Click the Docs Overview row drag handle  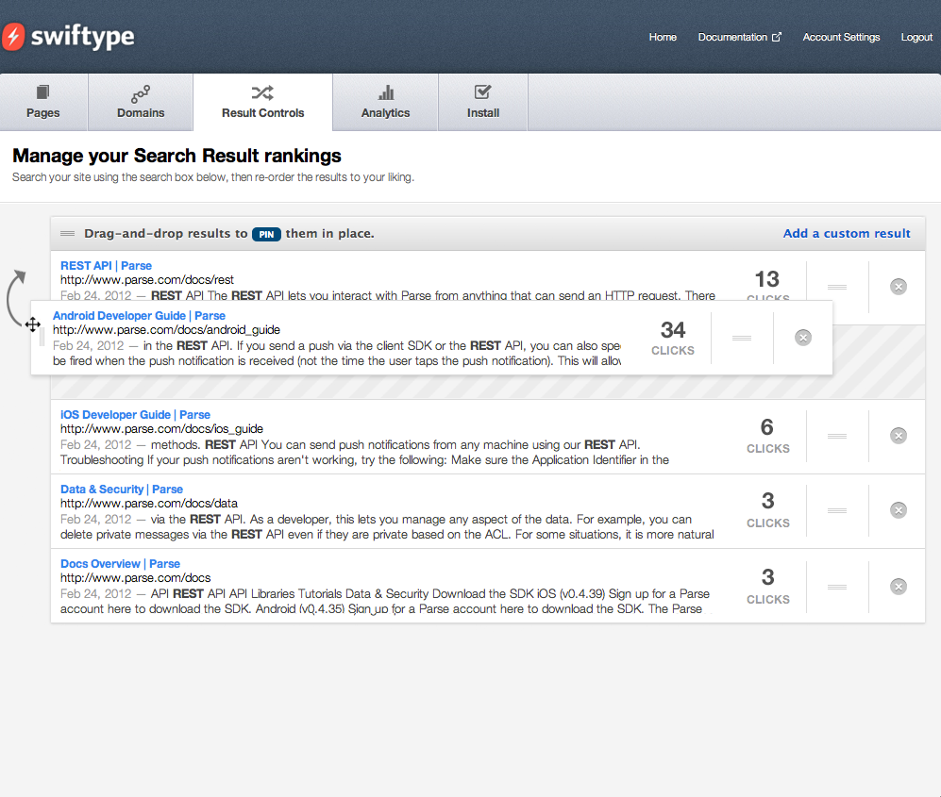[837, 587]
